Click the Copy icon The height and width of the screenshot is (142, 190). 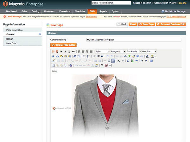coord(57,56)
